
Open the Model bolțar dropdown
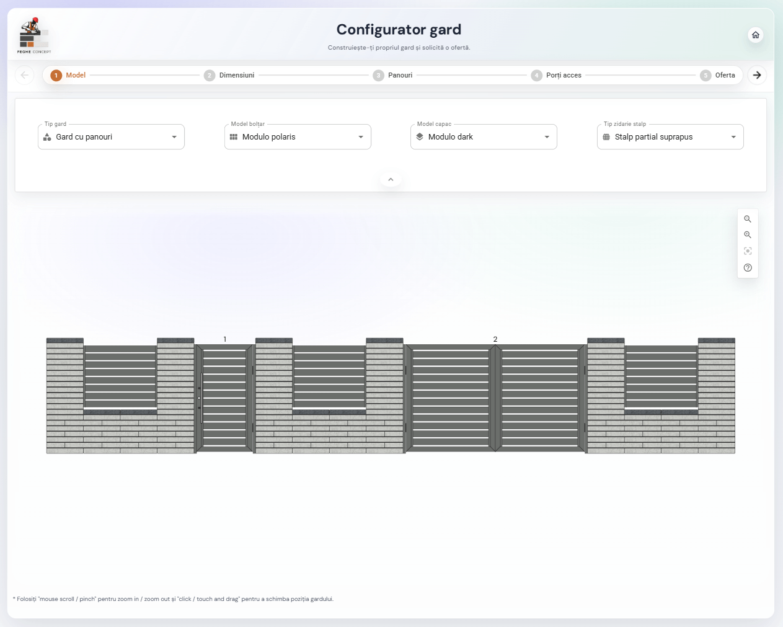298,137
